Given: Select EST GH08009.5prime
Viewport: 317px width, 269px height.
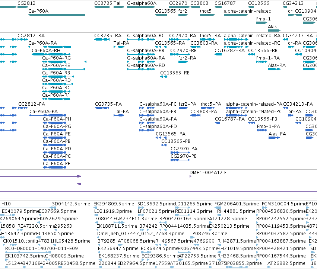Looking at the screenshot, I should pyautogui.click(x=64, y=256).
